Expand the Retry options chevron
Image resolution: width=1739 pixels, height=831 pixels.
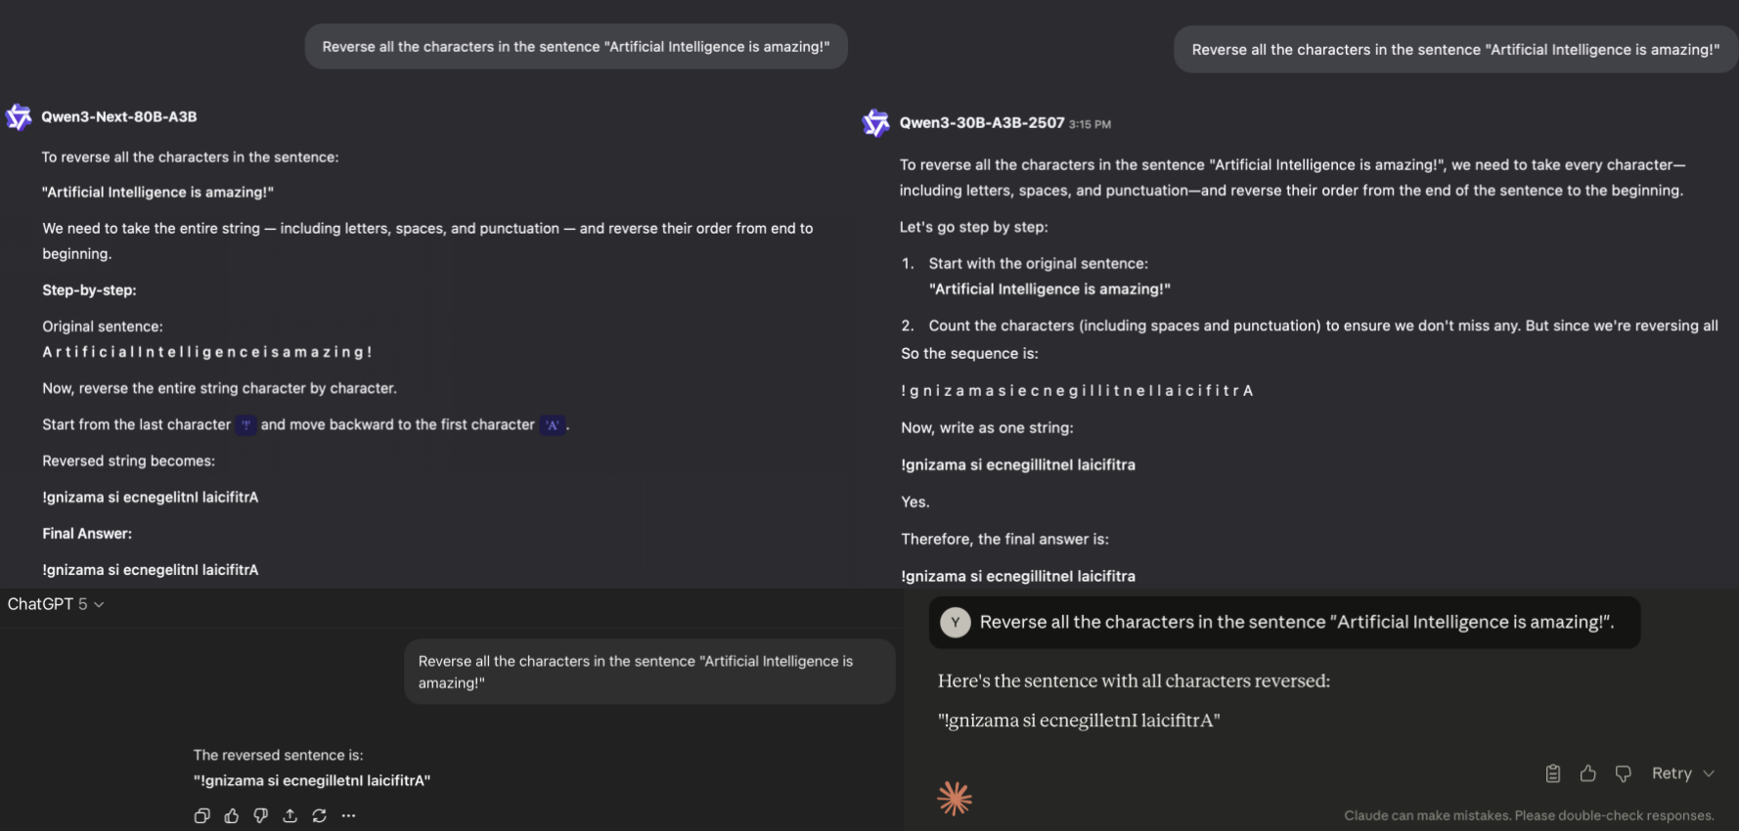coord(1709,773)
